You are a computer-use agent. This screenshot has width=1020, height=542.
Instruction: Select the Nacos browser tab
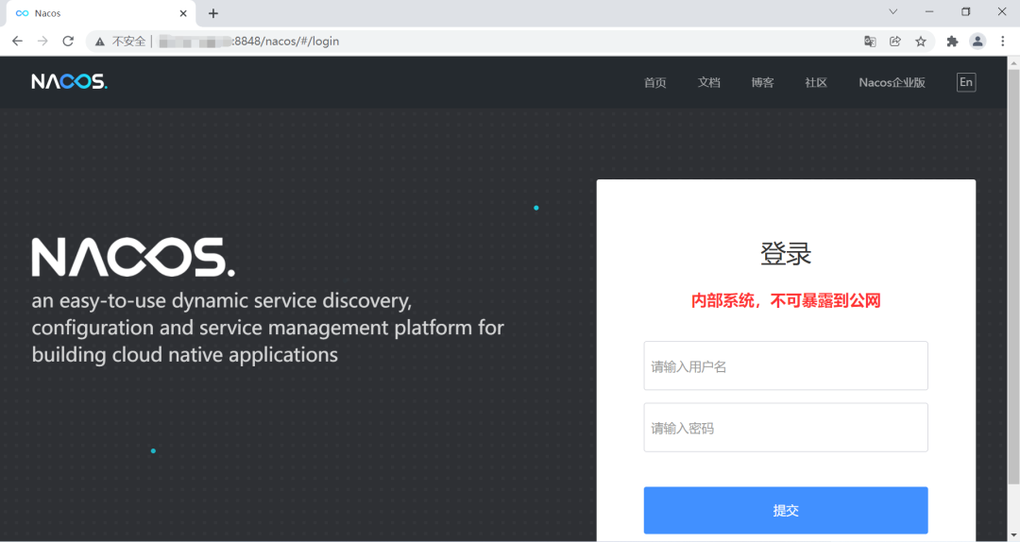(x=100, y=13)
